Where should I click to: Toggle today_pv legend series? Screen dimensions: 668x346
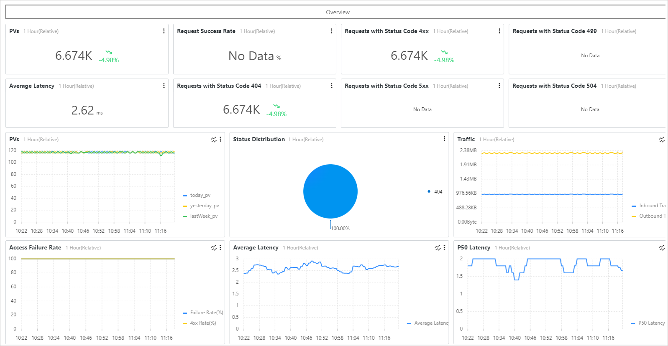coord(197,195)
